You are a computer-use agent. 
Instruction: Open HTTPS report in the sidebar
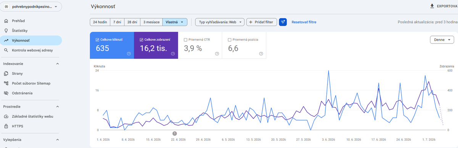click(x=31, y=126)
